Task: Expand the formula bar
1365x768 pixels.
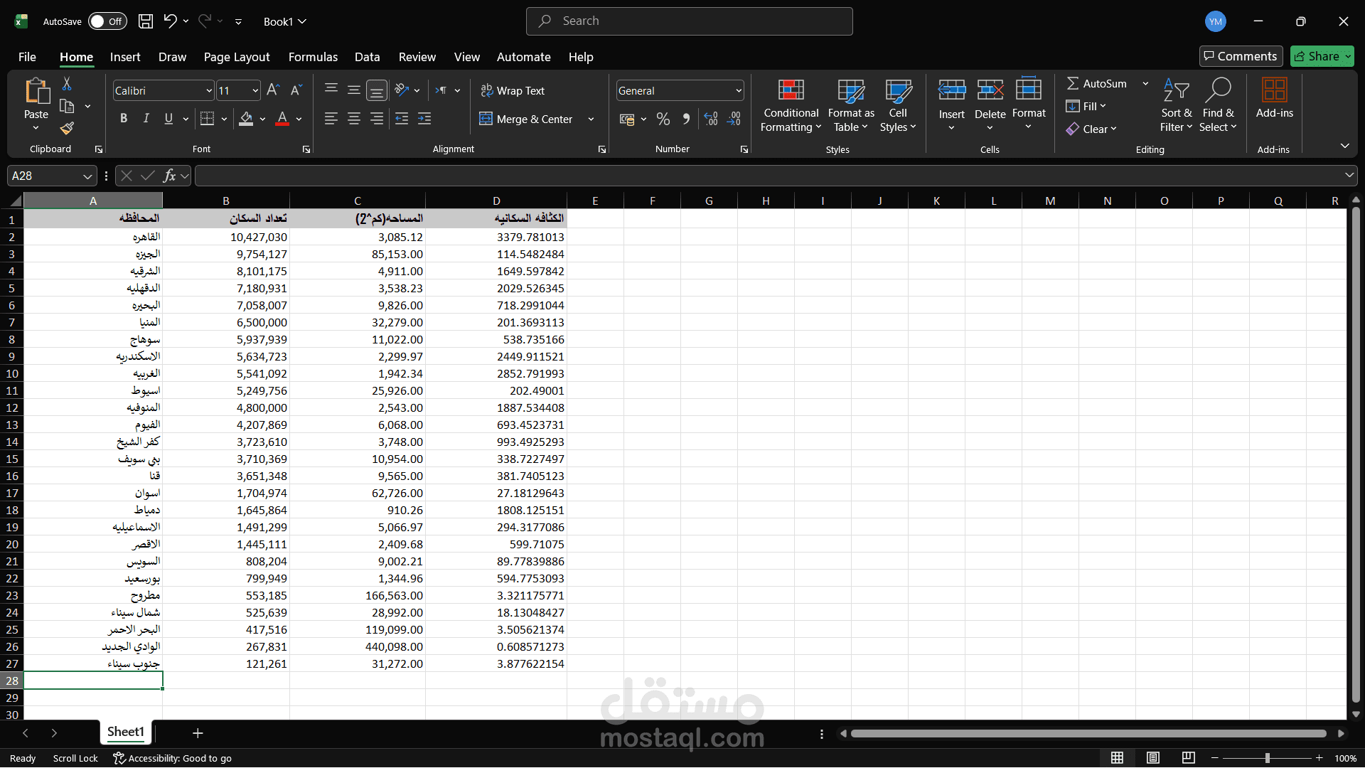Action: point(1349,175)
